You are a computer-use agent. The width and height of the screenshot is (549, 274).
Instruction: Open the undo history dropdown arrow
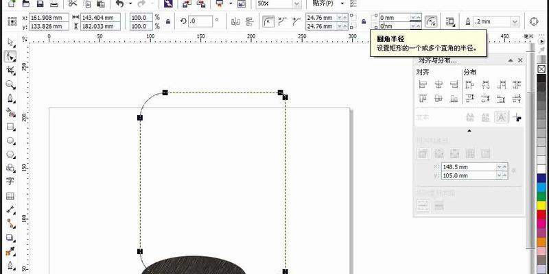[x=130, y=4]
